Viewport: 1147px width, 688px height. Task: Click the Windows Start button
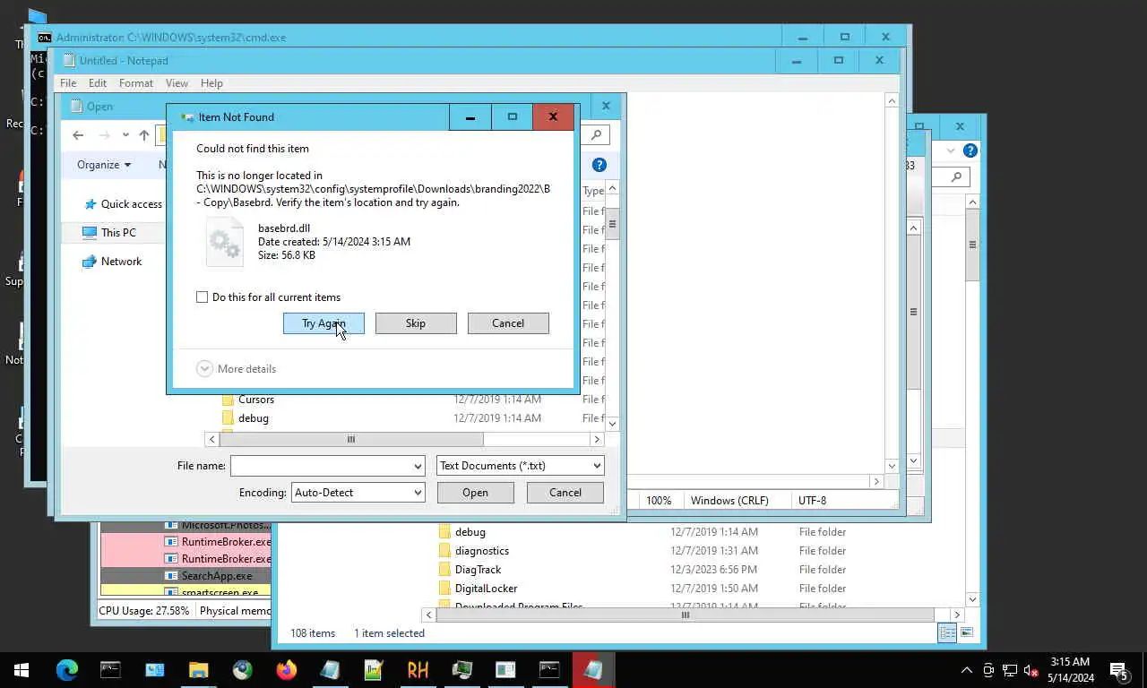click(22, 669)
